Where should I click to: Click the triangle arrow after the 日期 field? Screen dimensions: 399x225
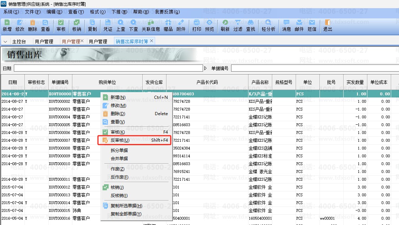[206, 68]
